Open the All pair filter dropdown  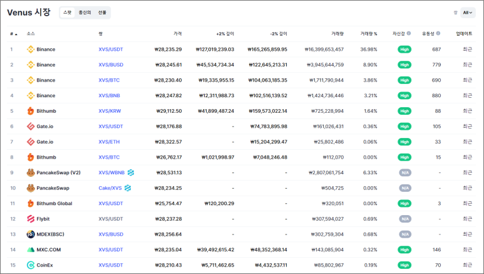(x=468, y=13)
